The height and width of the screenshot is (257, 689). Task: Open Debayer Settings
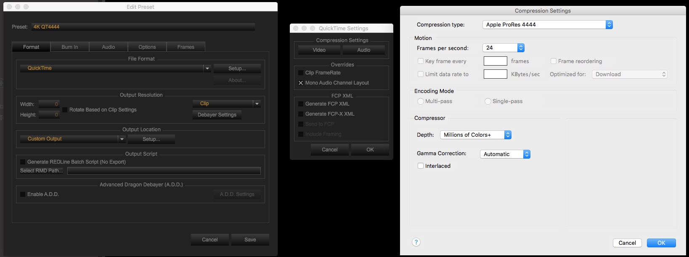coord(217,115)
